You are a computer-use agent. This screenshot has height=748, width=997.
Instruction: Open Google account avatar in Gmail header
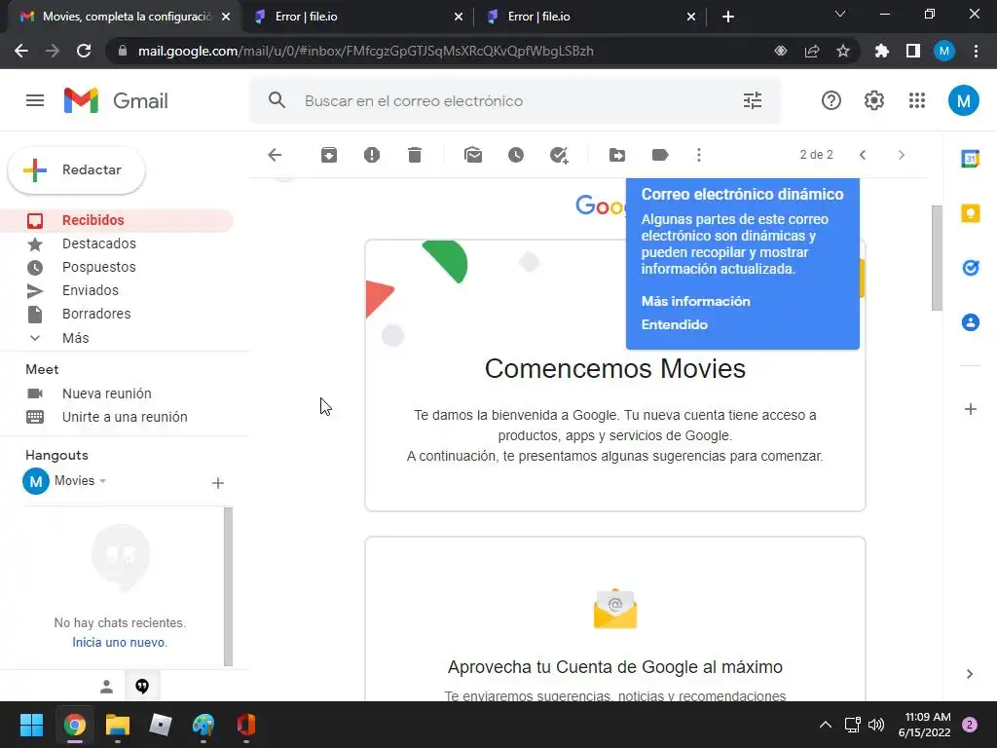point(963,100)
